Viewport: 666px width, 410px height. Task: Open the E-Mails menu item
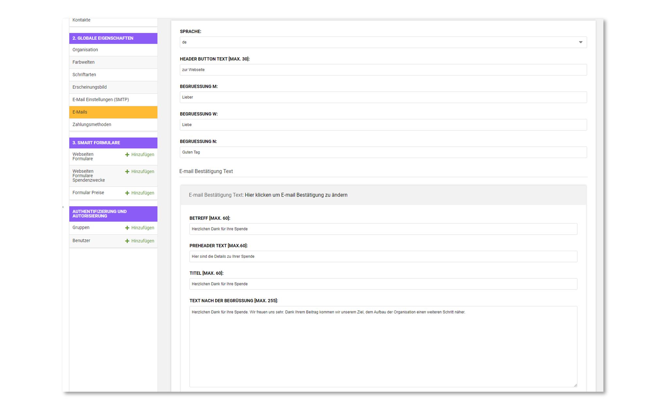coord(113,112)
